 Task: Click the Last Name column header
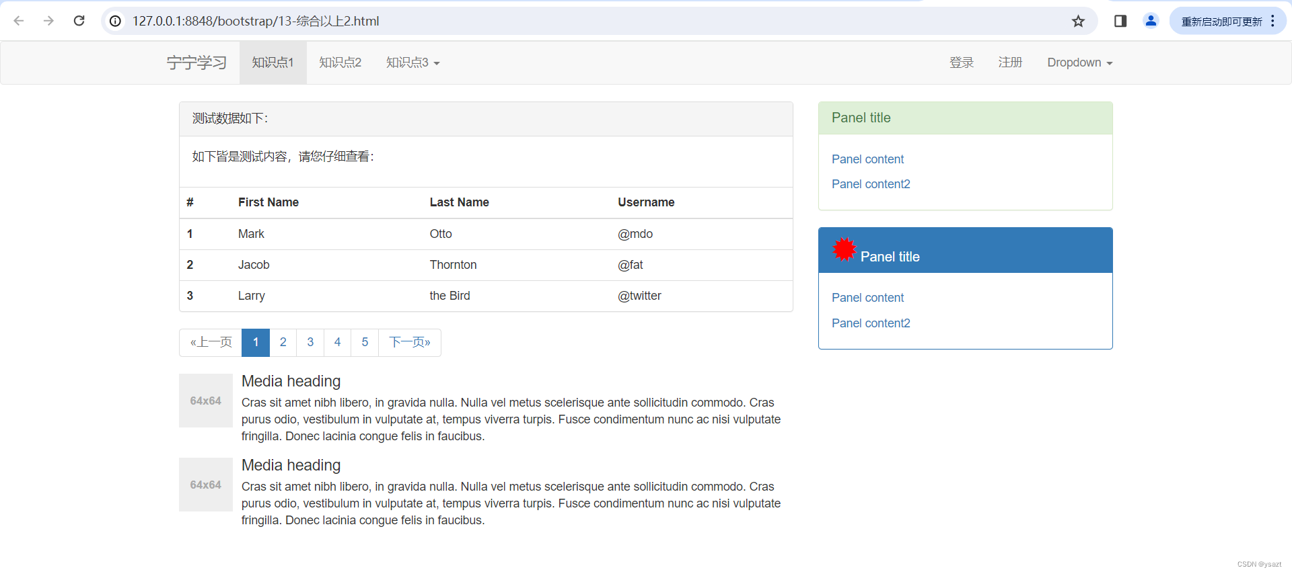pos(460,202)
